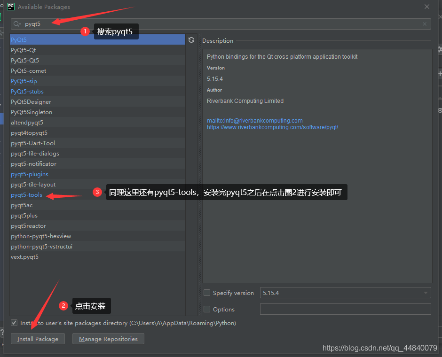Image resolution: width=442 pixels, height=357 pixels.
Task: Select PyQt5 in the package list
Action: tap(97, 40)
